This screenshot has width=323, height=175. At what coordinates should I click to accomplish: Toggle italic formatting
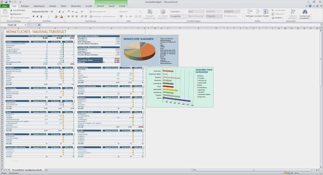pos(37,16)
